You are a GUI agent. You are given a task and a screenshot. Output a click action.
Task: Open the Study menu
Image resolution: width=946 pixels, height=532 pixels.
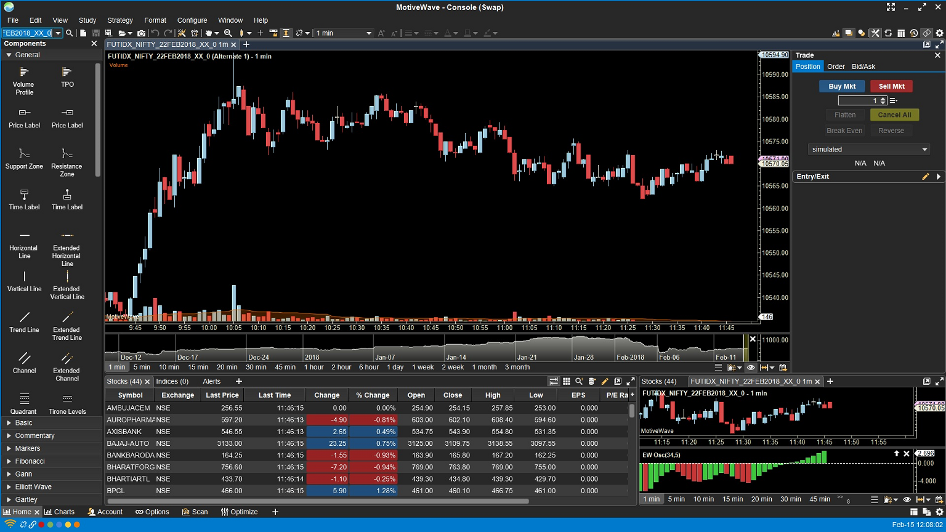click(x=87, y=20)
